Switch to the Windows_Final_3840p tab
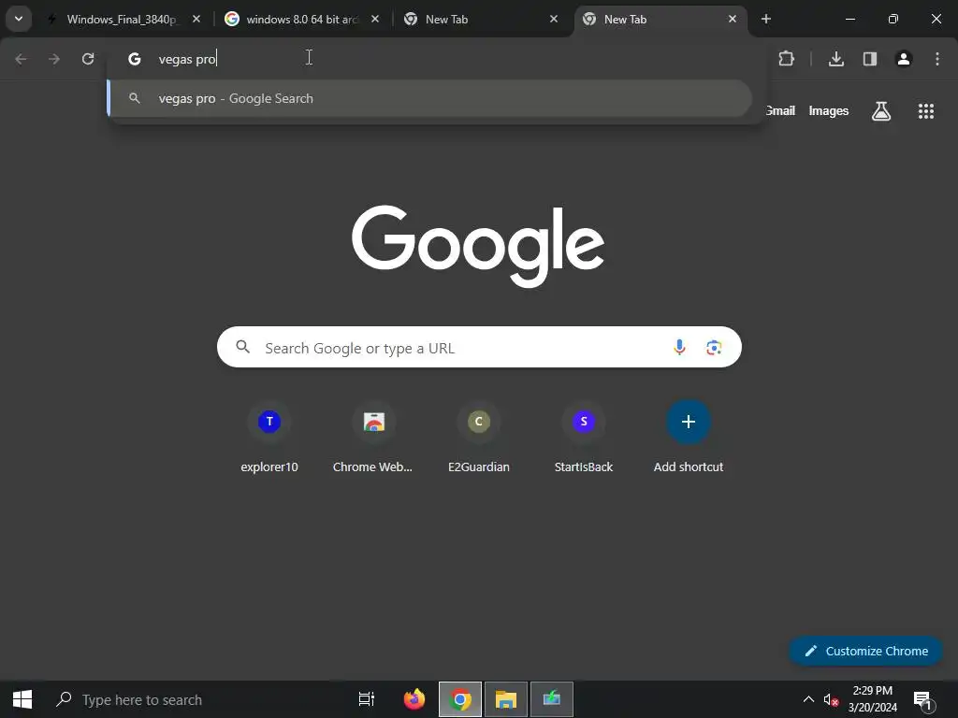The image size is (958, 718). [x=123, y=20]
